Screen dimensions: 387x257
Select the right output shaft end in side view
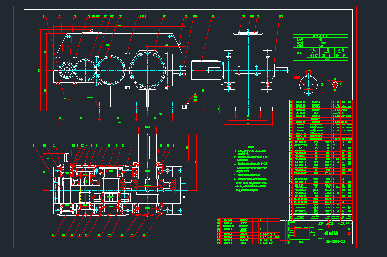pos(282,71)
